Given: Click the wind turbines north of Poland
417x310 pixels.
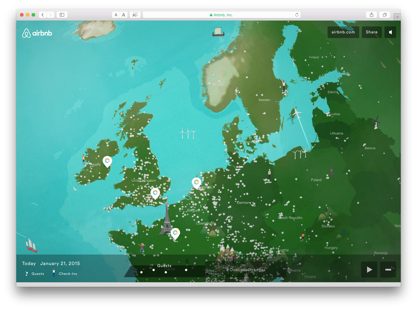Looking at the screenshot, I should (x=300, y=153).
